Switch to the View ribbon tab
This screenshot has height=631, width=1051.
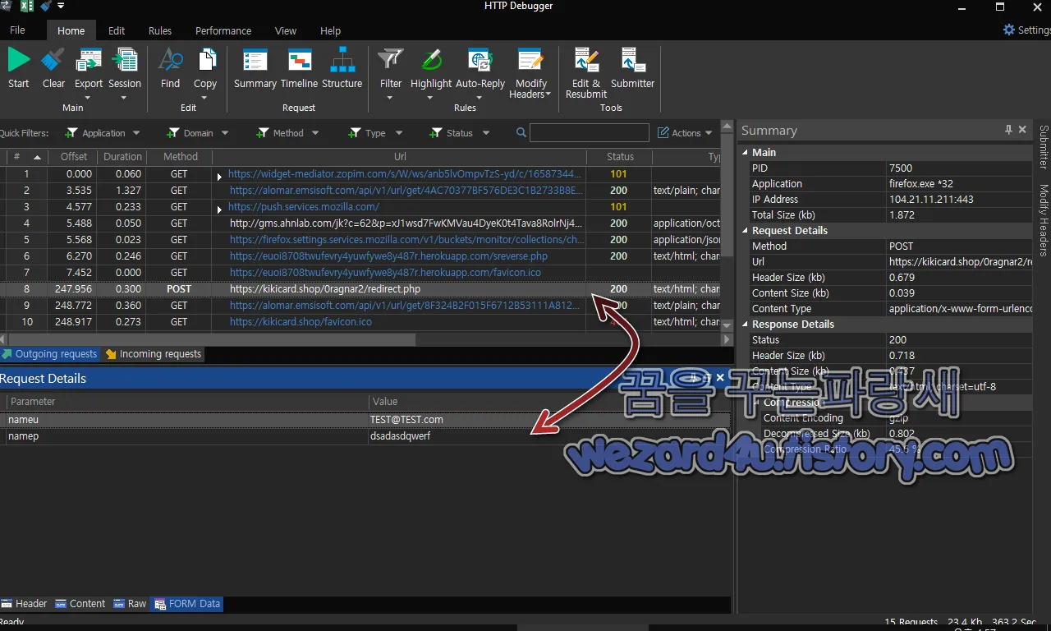[286, 30]
